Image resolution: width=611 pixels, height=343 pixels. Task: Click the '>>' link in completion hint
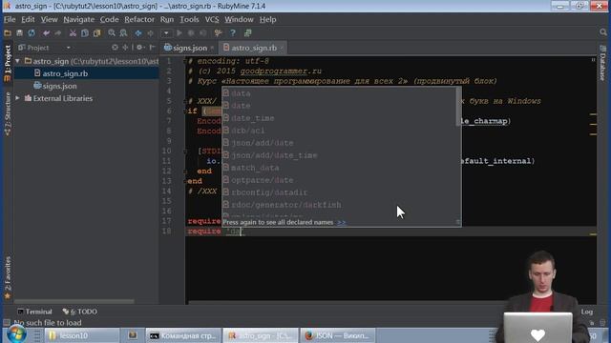pyautogui.click(x=342, y=222)
